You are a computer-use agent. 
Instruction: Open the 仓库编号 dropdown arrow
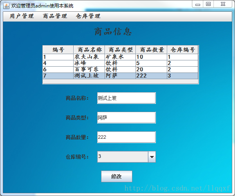(x=152, y=157)
